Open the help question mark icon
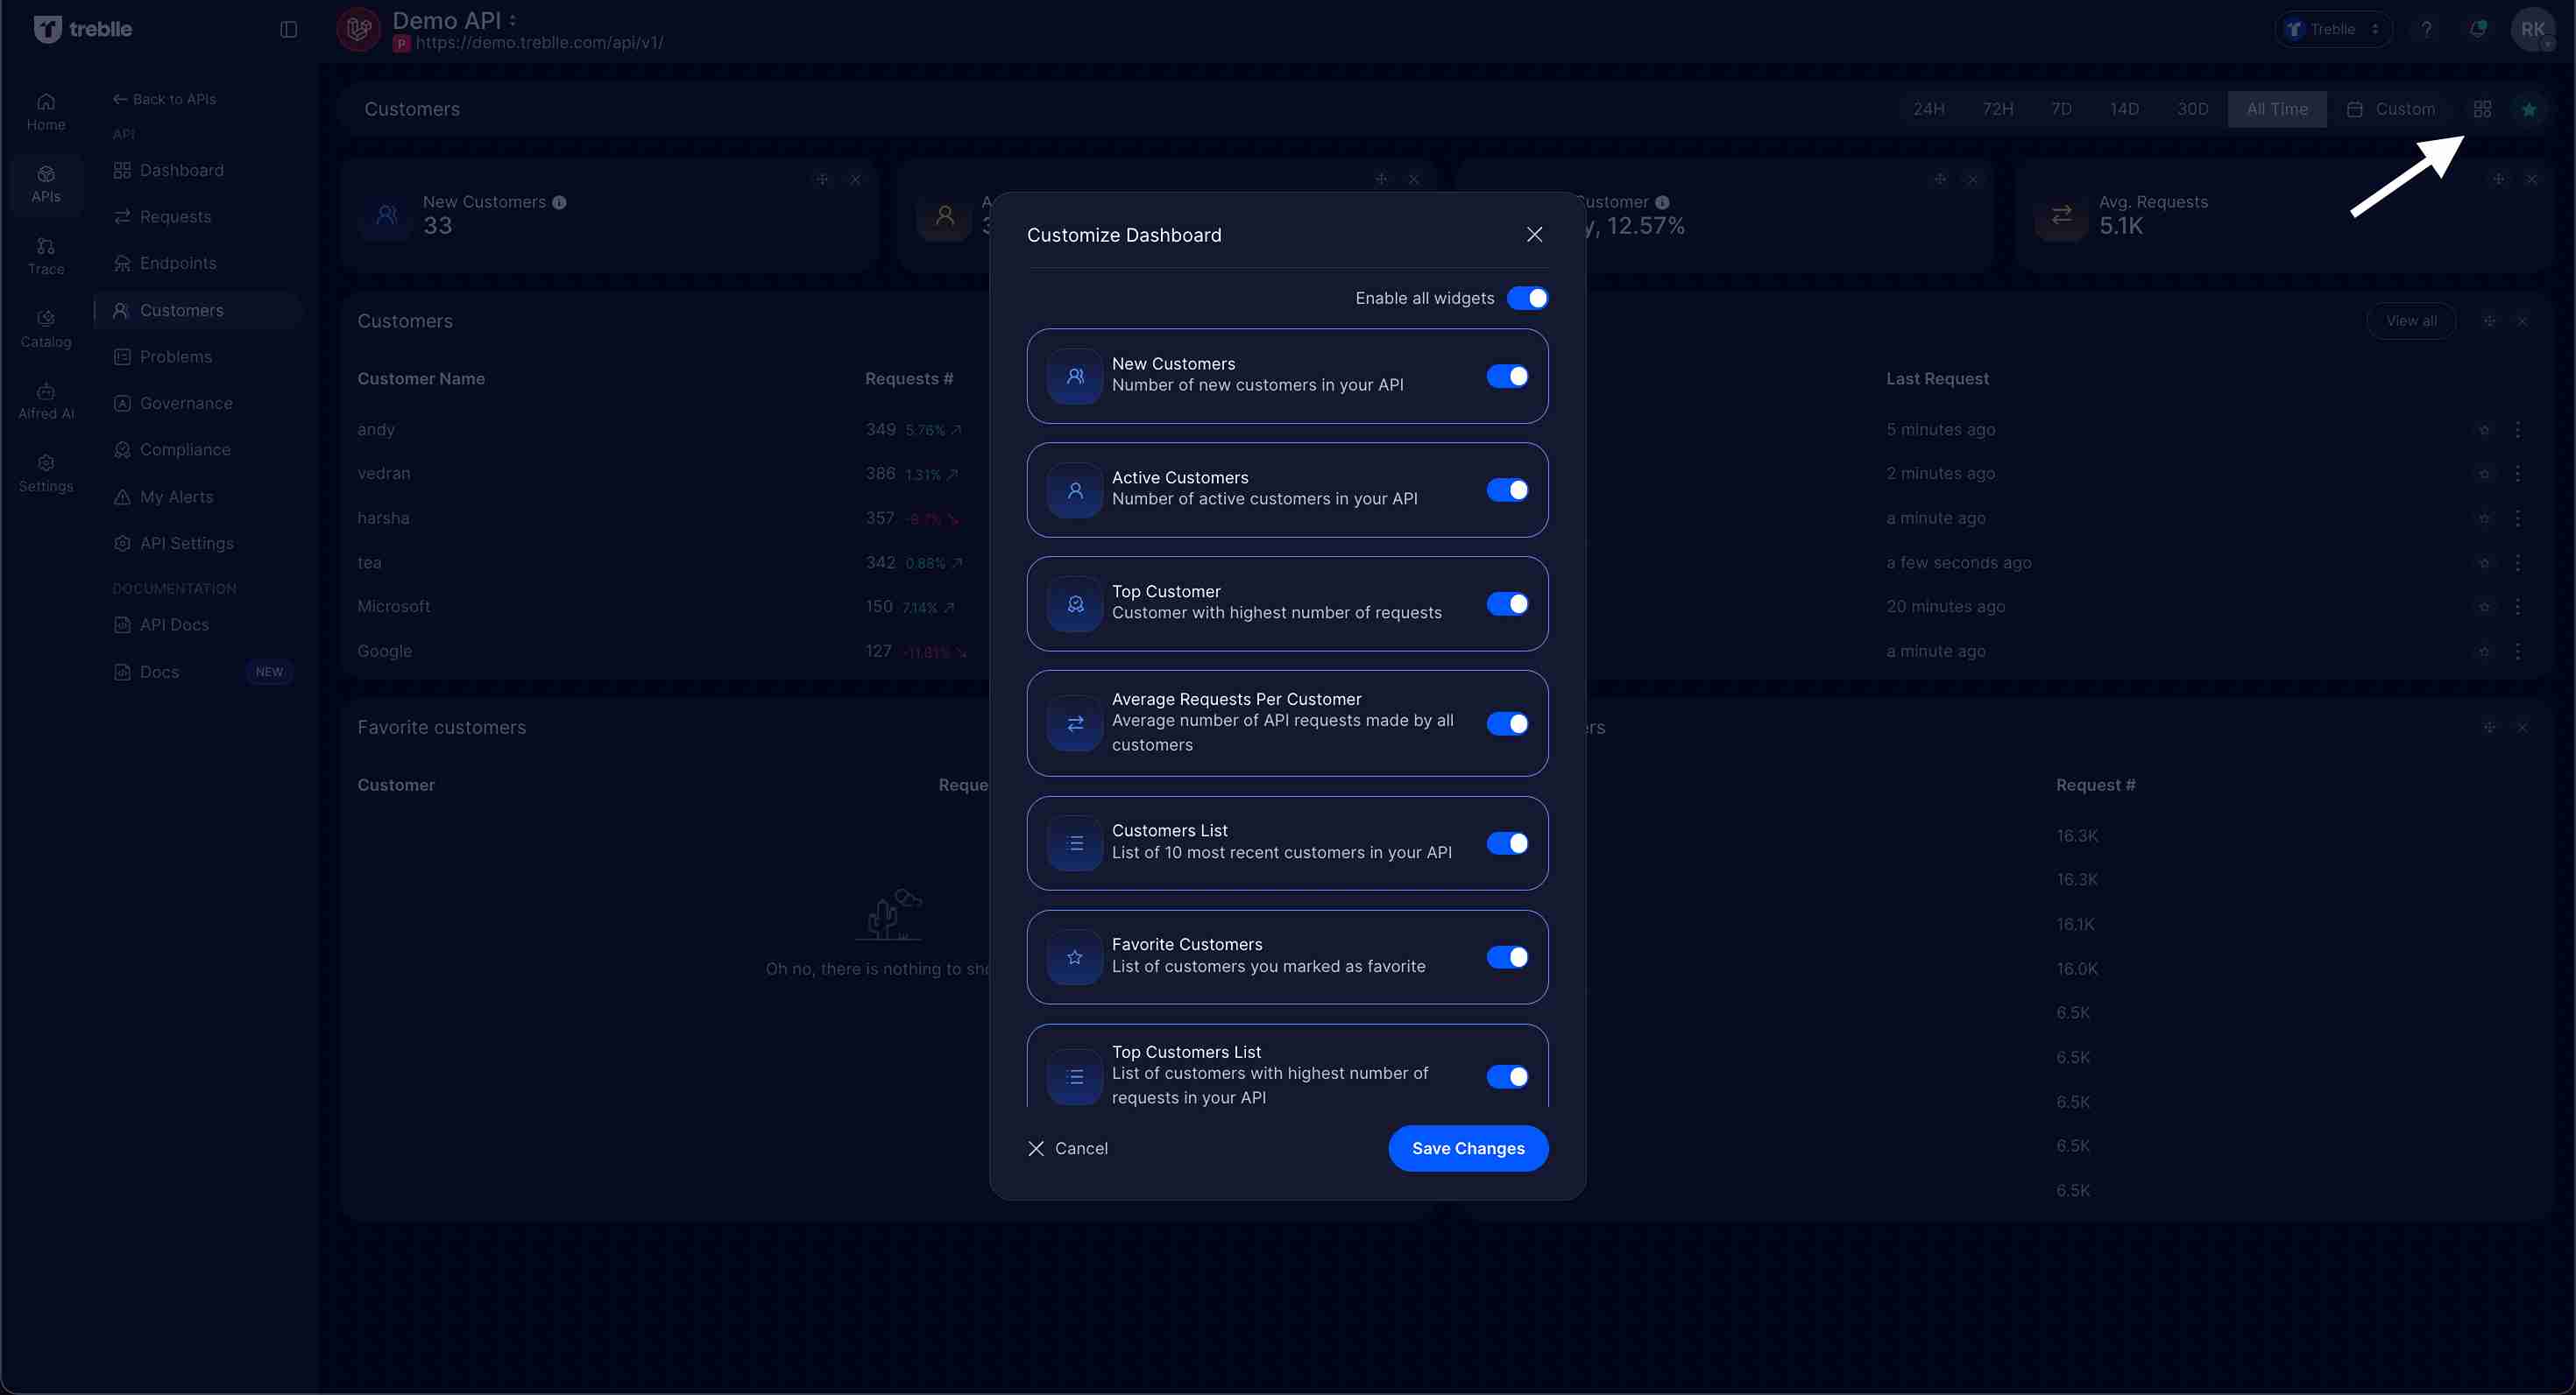2576x1395 pixels. coord(2427,29)
